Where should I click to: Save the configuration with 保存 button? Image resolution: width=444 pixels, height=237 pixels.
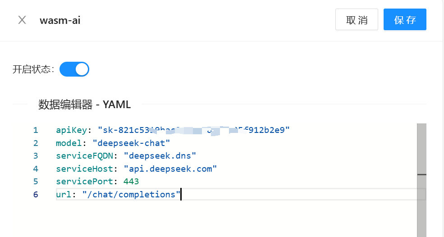[x=404, y=20]
